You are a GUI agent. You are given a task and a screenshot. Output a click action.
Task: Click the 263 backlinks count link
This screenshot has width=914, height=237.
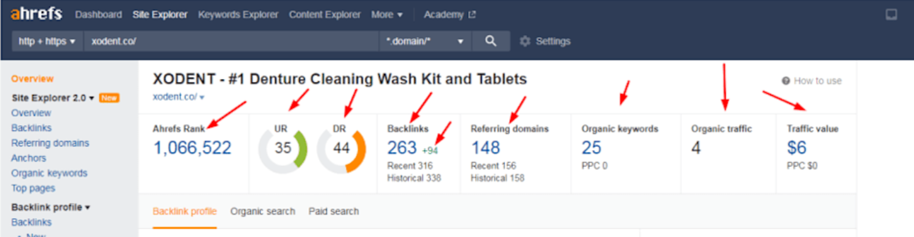[402, 148]
